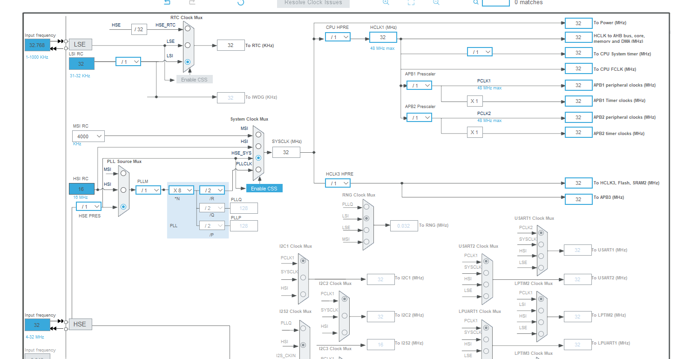Viewport: 684px width, 359px height.
Task: Click the LSE input frequency field 32.768
Action: pos(37,45)
